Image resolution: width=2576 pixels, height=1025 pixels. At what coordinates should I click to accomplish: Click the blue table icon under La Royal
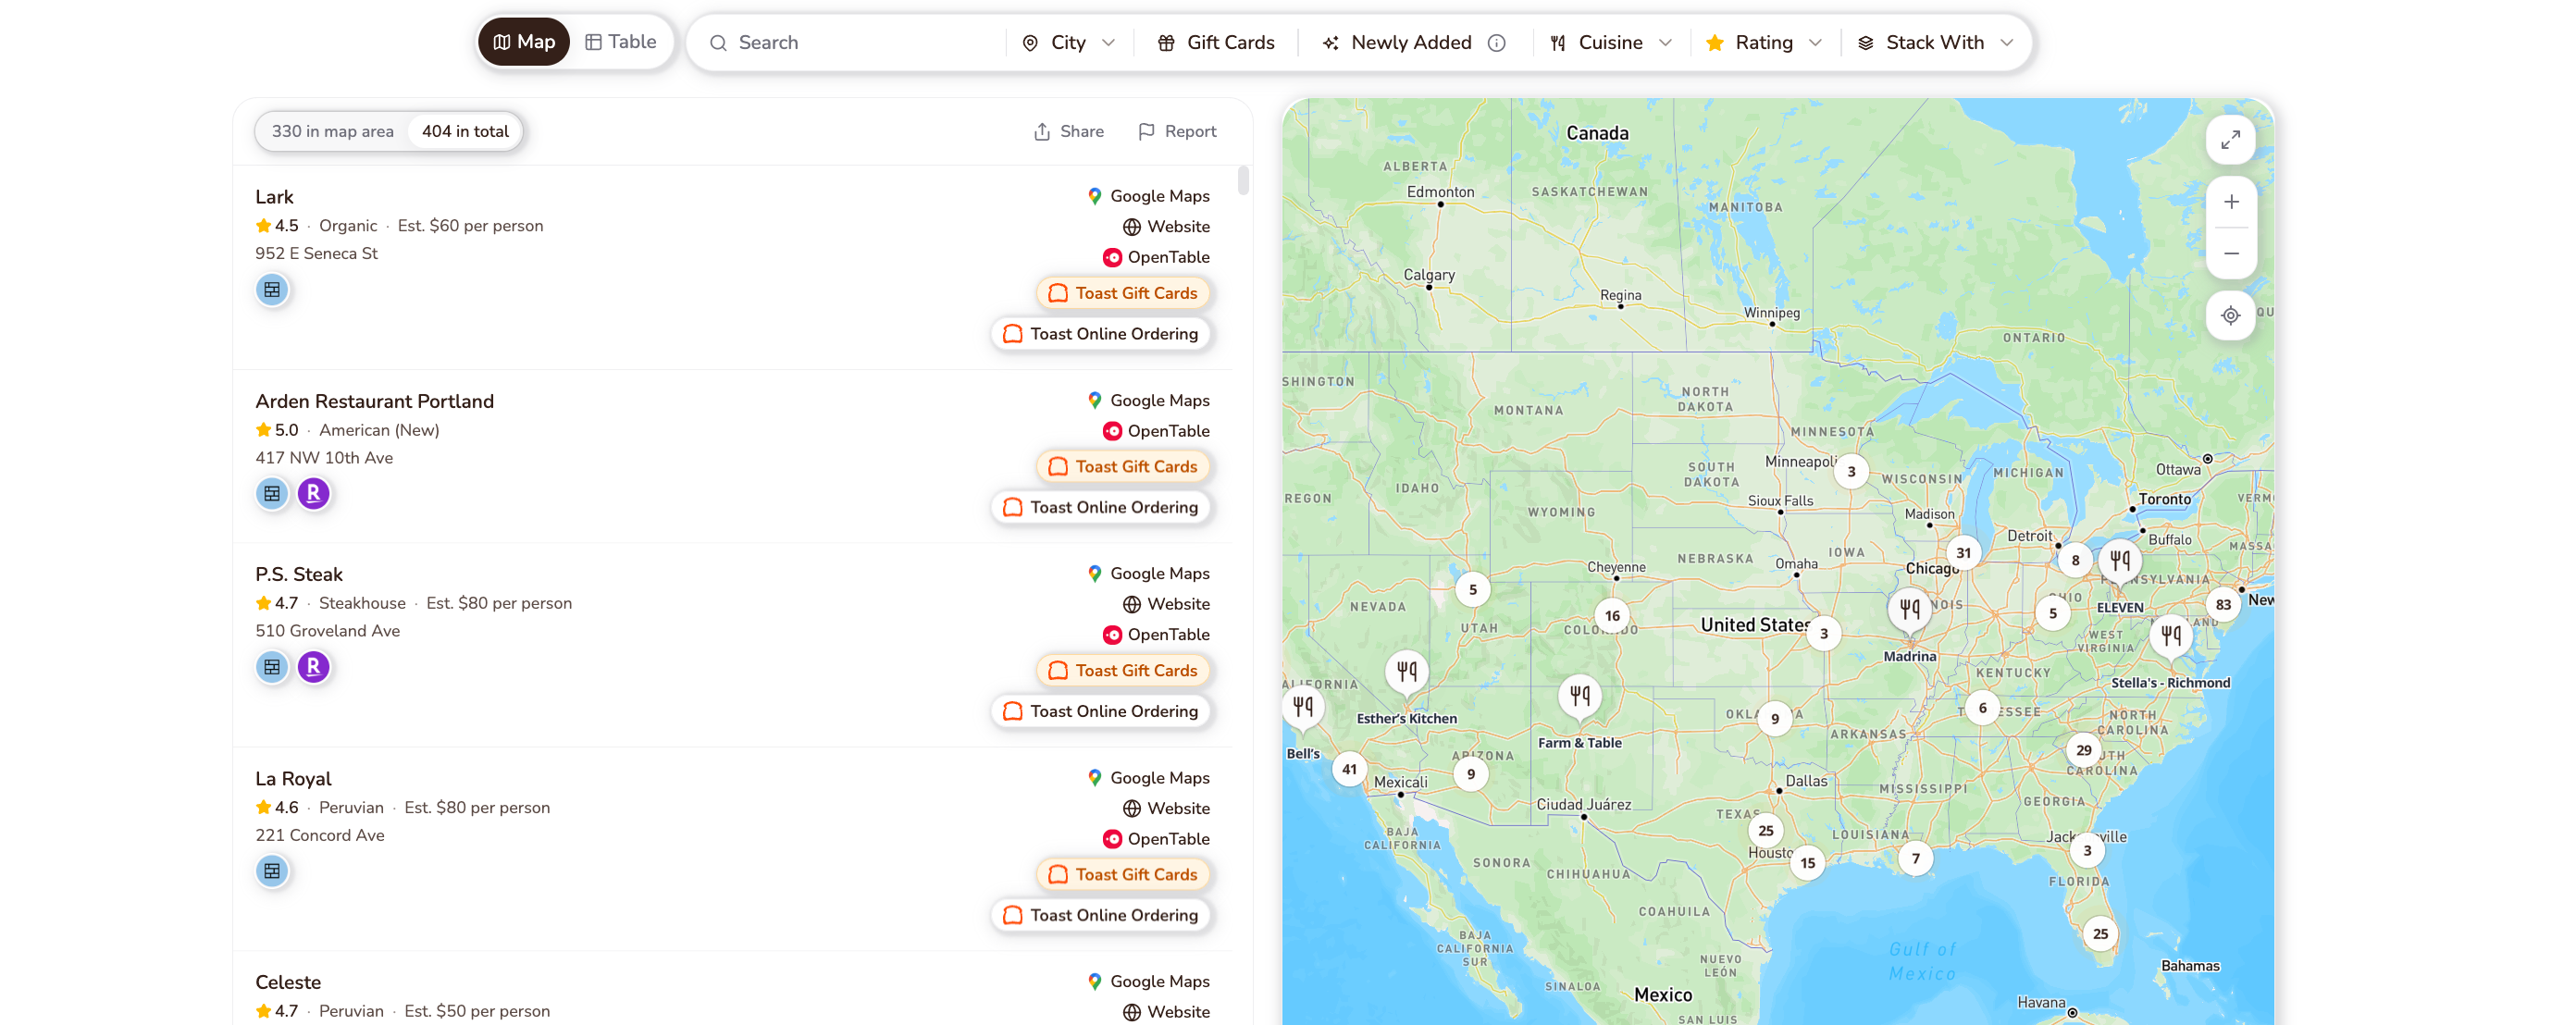(x=272, y=872)
